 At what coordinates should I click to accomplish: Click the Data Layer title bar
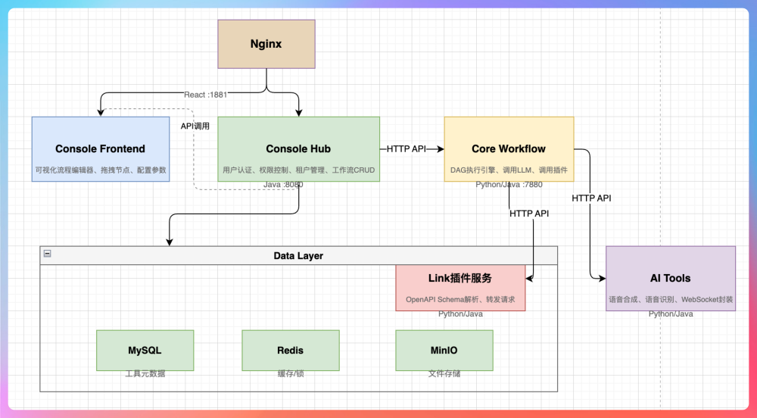(298, 256)
